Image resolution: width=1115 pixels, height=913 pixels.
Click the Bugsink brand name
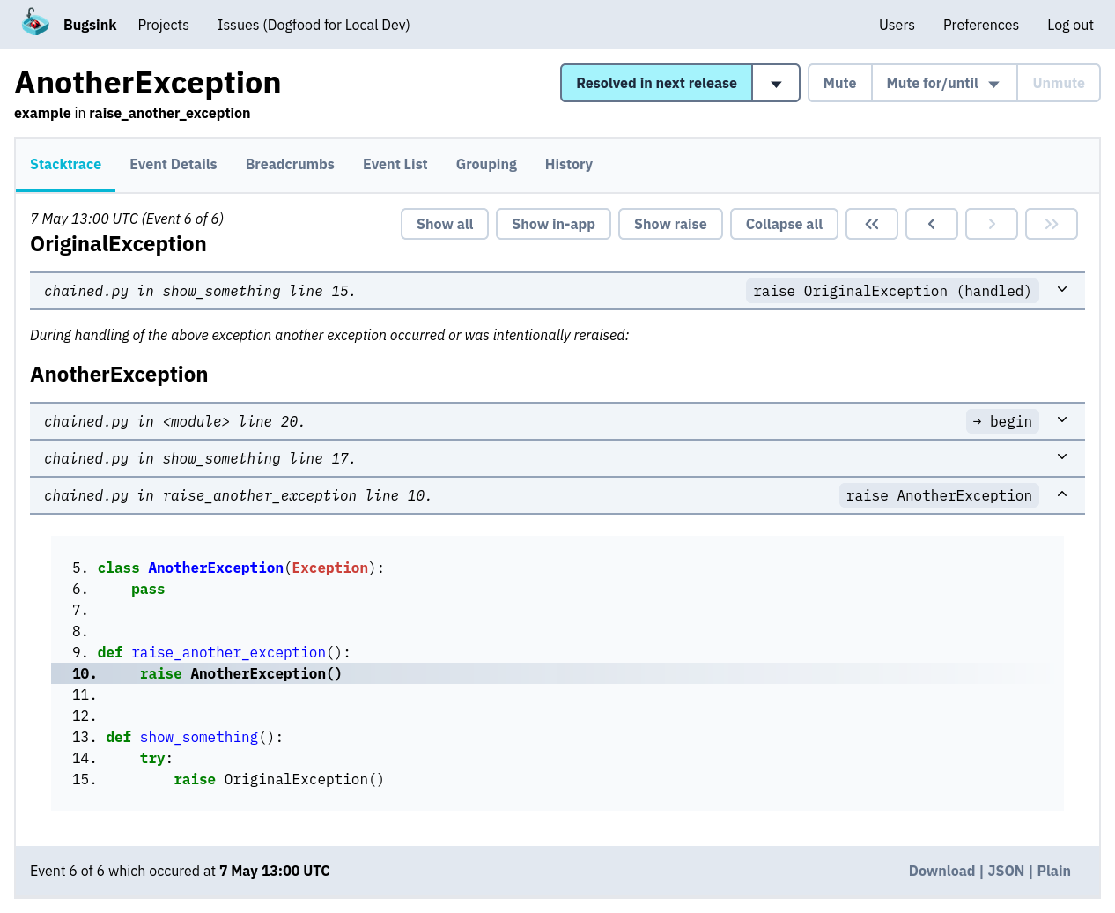(90, 25)
